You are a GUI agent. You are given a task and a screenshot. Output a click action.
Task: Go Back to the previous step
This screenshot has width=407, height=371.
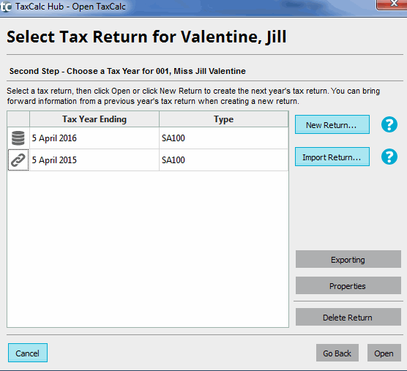[337, 353]
